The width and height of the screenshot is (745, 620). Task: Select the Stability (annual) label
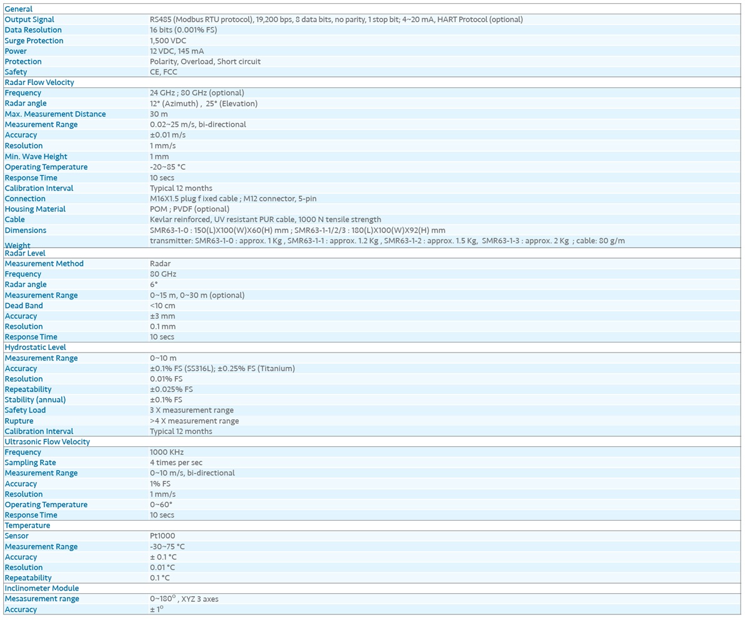click(x=35, y=399)
